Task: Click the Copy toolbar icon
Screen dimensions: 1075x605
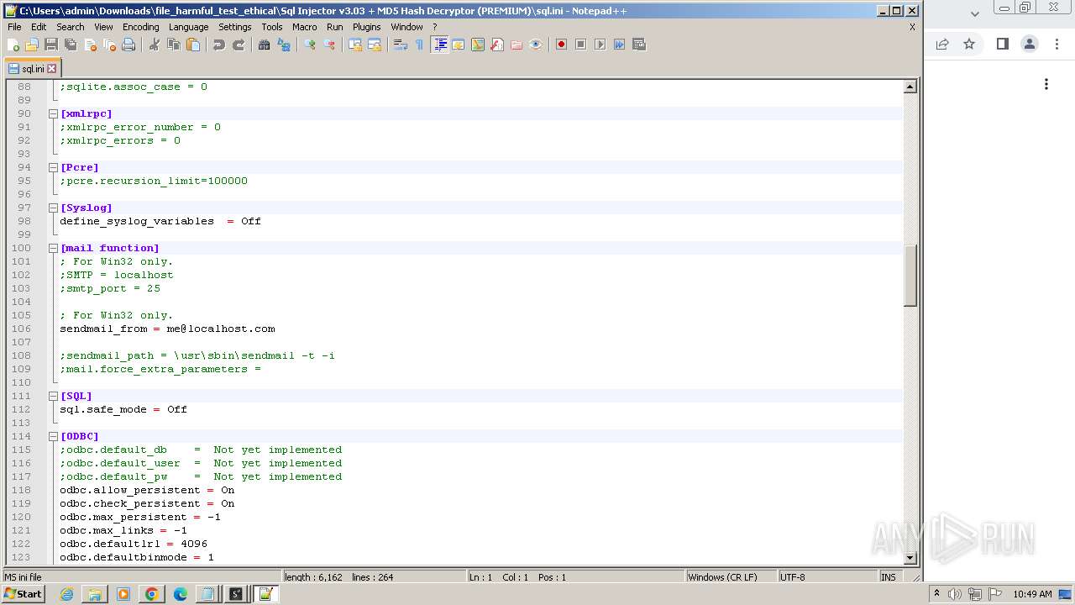Action: click(x=174, y=45)
